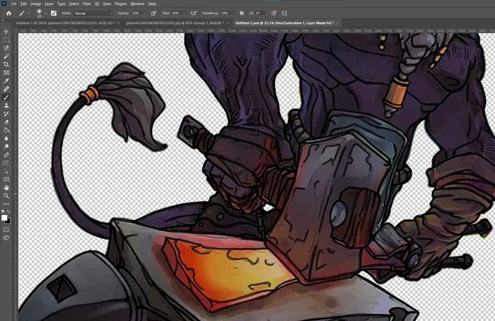
Task: Open the Image menu
Action: coord(36,3)
